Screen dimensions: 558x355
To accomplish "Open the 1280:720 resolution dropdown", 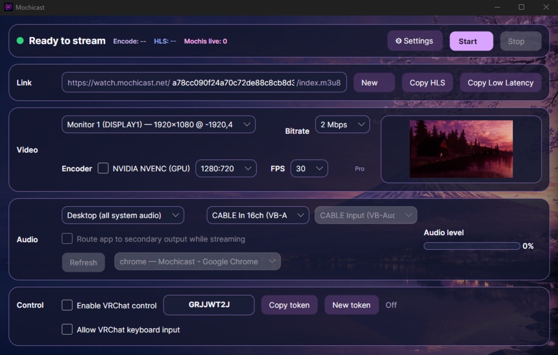I will (226, 169).
